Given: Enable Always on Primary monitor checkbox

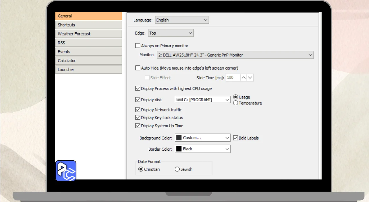Looking at the screenshot, I should (x=138, y=46).
